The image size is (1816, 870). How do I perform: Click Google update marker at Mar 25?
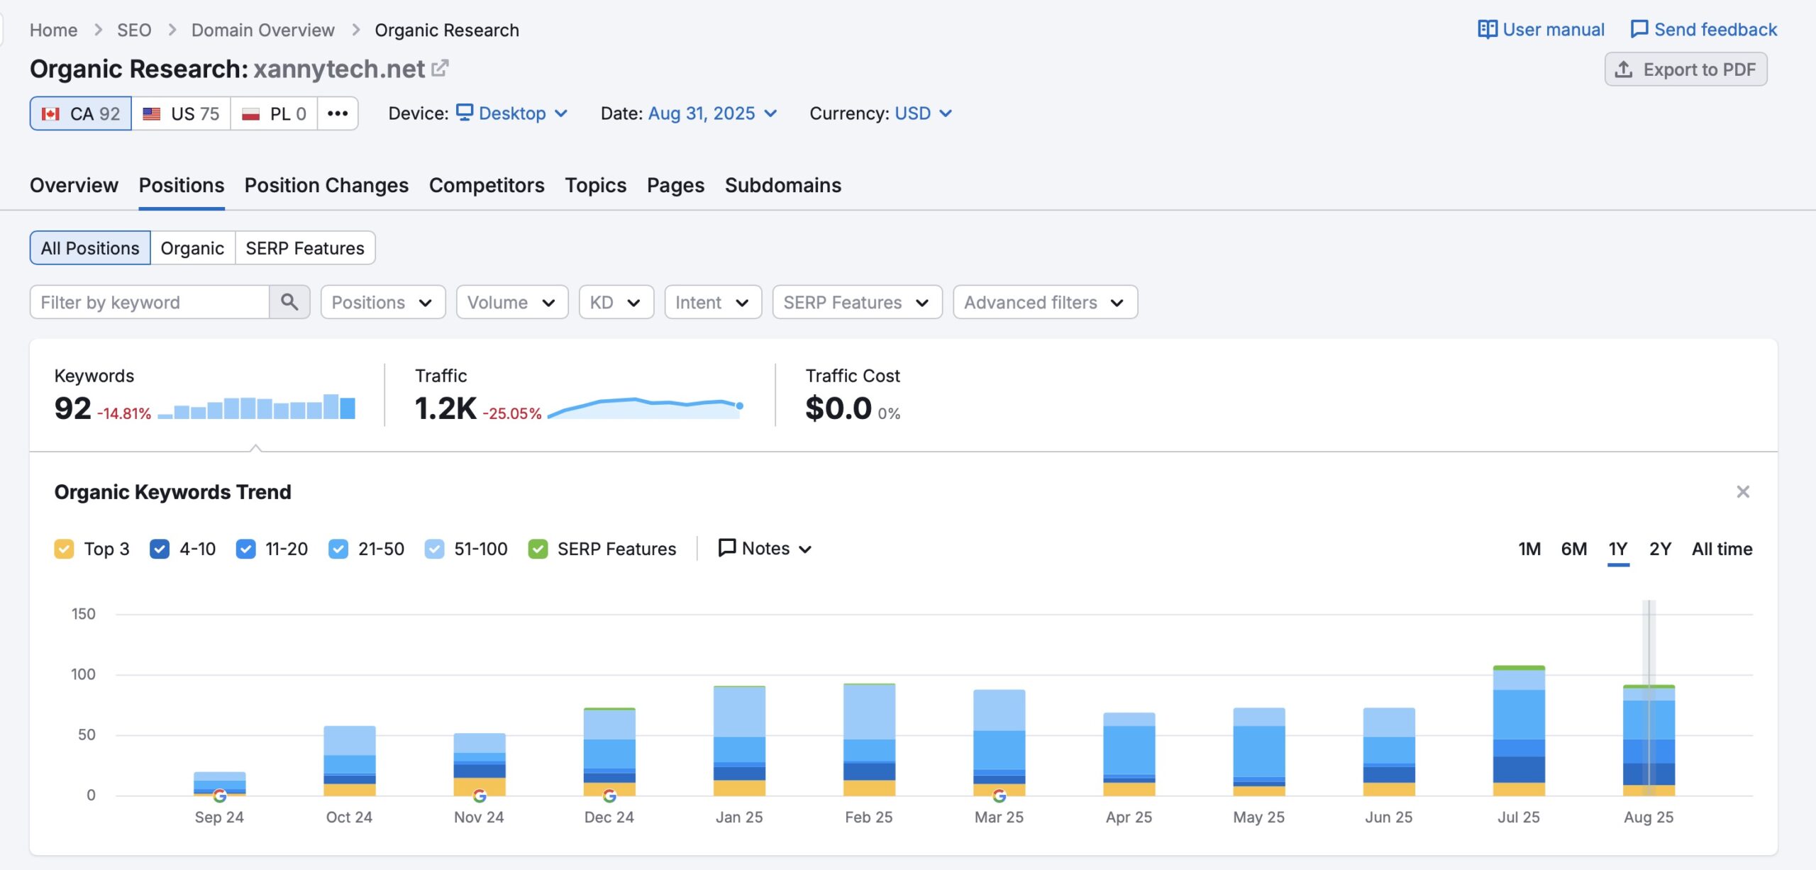tap(999, 796)
